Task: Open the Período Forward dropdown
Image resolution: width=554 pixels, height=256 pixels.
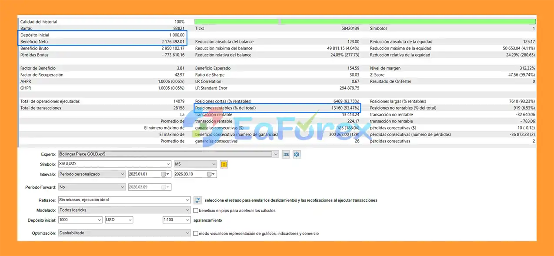Action: 92,187
